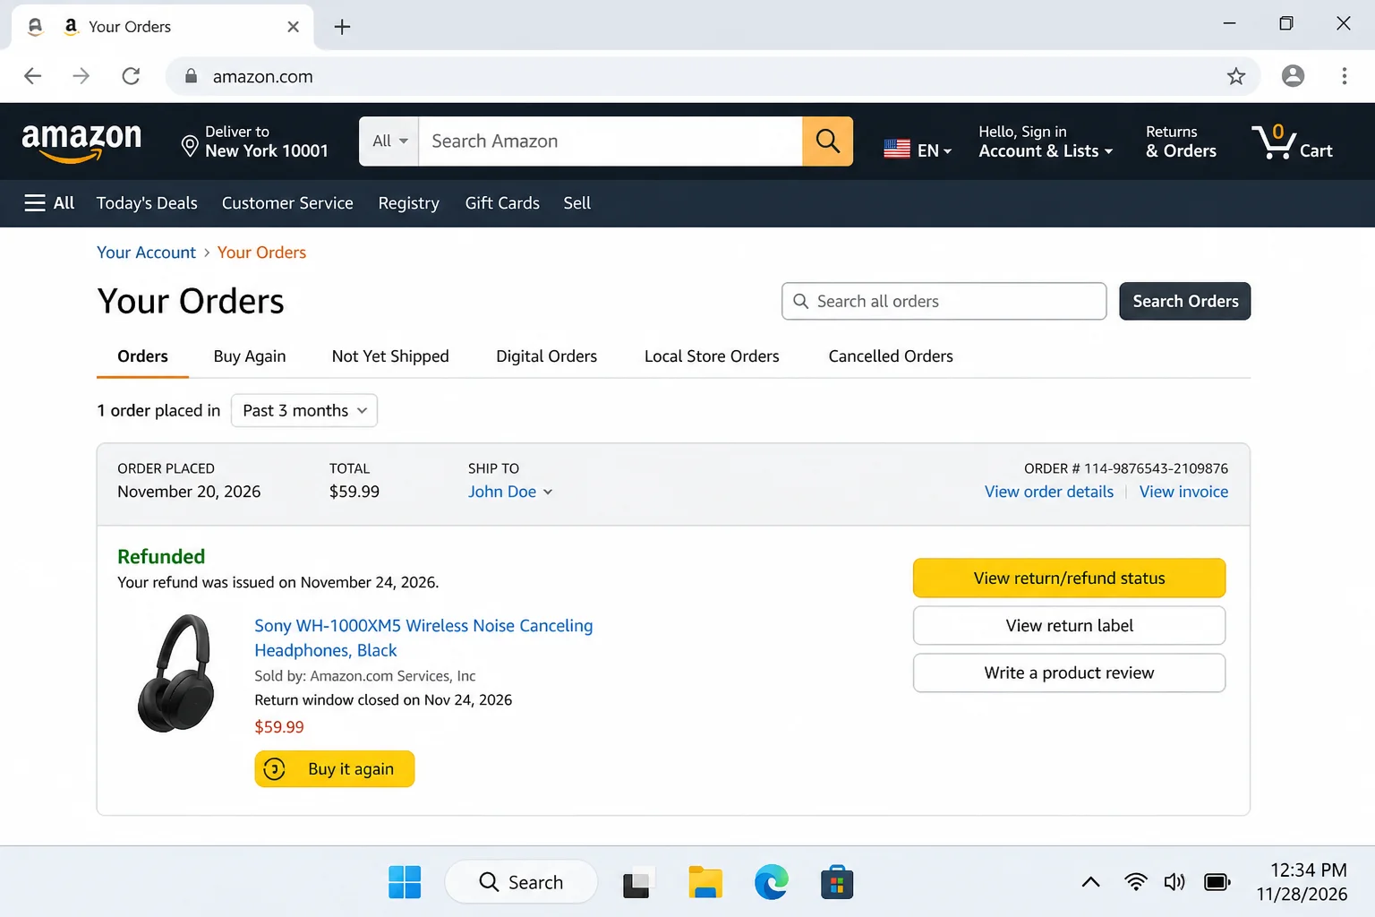The image size is (1375, 917).
Task: Expand John Doe ship-to details
Action: click(510, 492)
